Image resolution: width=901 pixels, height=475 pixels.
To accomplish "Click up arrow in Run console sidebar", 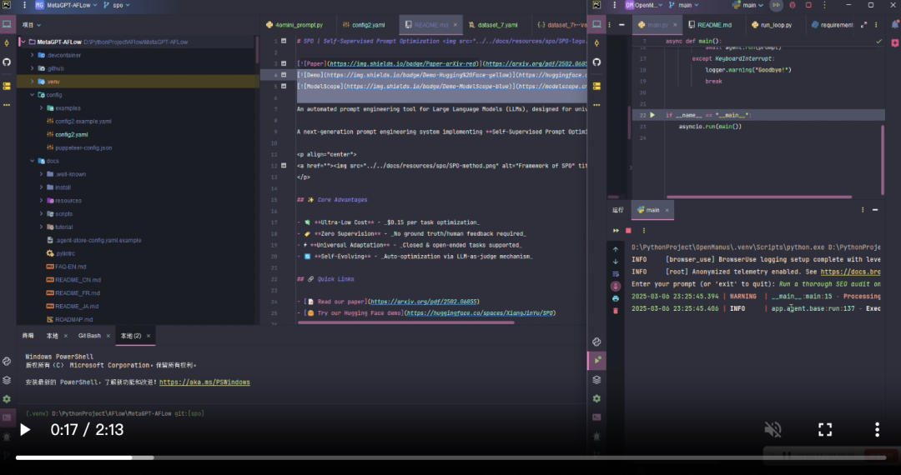I will pyautogui.click(x=616, y=249).
